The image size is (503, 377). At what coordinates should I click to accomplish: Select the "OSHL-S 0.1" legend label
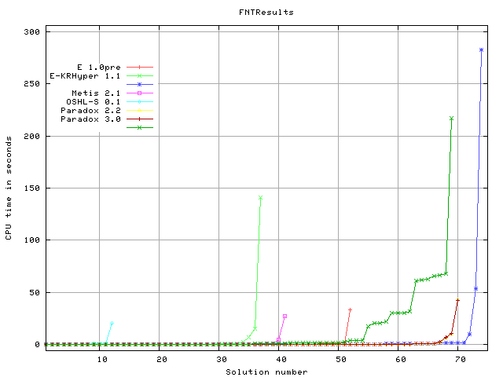(94, 102)
